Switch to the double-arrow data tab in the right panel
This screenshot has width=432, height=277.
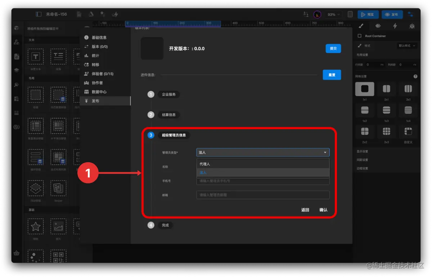378,26
